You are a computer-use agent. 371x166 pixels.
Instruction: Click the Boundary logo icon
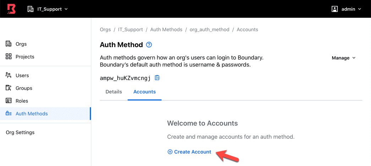(x=11, y=9)
